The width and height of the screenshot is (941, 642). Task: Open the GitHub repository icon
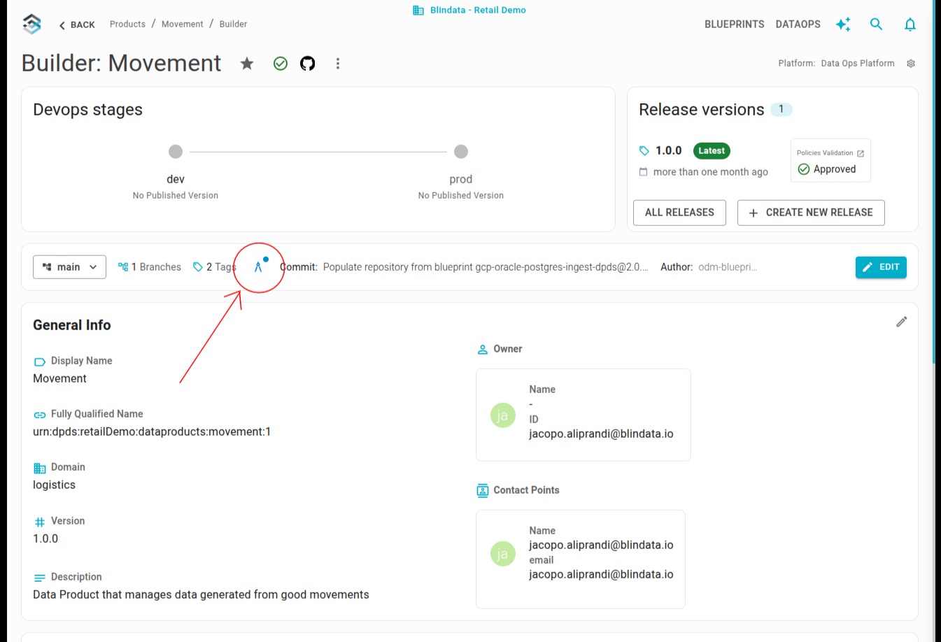click(x=308, y=64)
